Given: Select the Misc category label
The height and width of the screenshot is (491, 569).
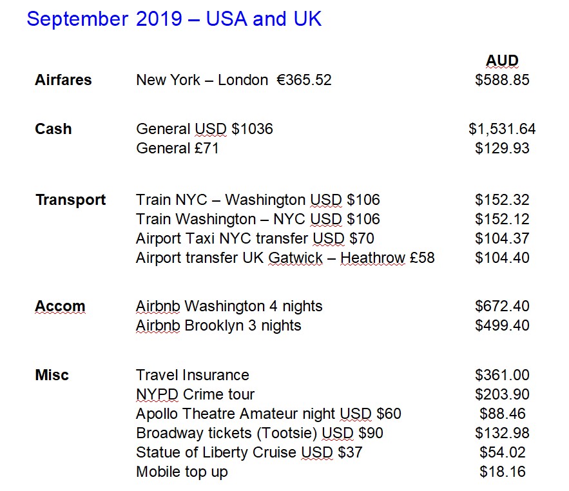Looking at the screenshot, I should [52, 375].
